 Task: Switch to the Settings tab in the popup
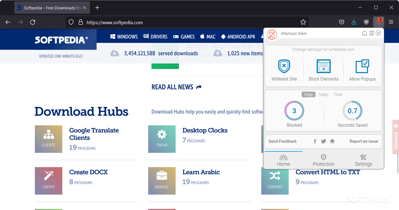(x=363, y=160)
